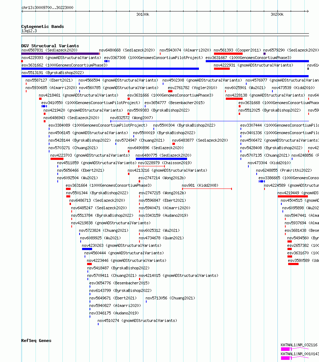319x362 pixels.
Task: Select the blue bar of esv3631667
Action: (x=257, y=61)
